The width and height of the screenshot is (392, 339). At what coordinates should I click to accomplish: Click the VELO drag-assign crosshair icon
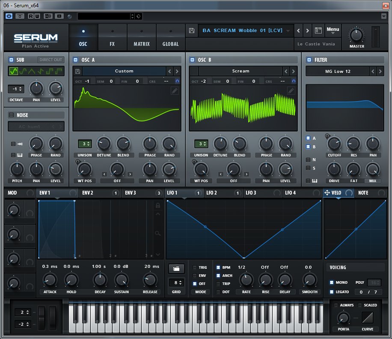(x=327, y=192)
